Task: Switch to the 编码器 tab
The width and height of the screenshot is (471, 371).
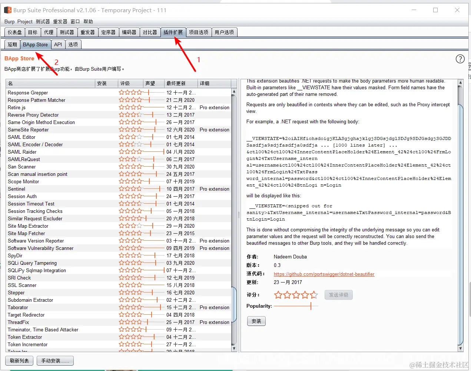Action: pos(129,32)
